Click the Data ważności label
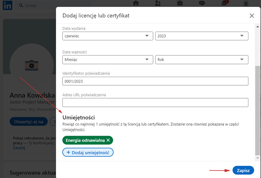The height and width of the screenshot is (178, 261). [75, 52]
